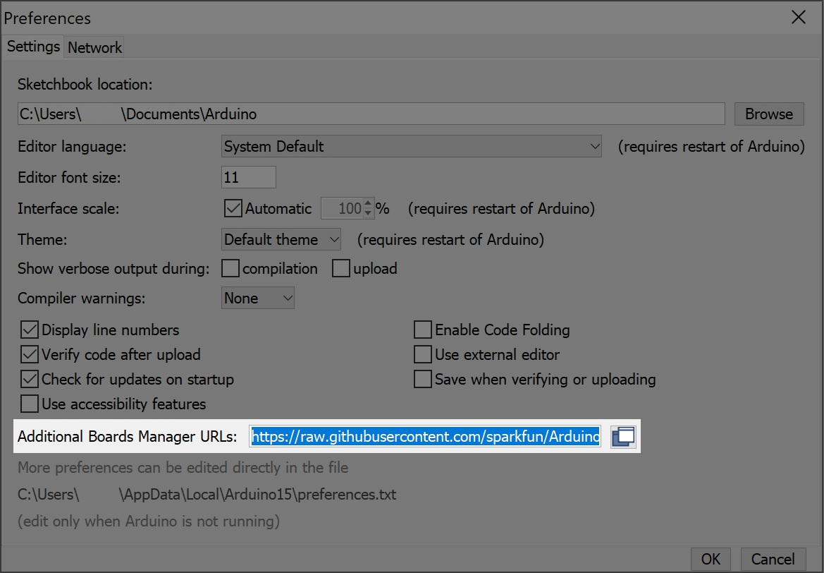Open the Additional Boards Manager URLs editor icon
The image size is (824, 573).
click(x=623, y=437)
